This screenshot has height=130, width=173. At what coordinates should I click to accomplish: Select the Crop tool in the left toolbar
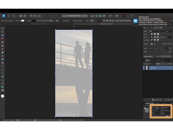tap(2, 63)
